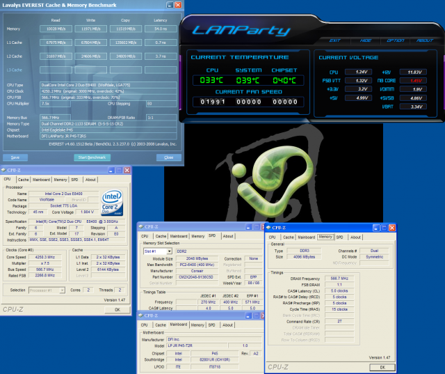This screenshot has width=445, height=374.
Task: Click CPU-Z title icon of Memory window
Action: point(268,228)
